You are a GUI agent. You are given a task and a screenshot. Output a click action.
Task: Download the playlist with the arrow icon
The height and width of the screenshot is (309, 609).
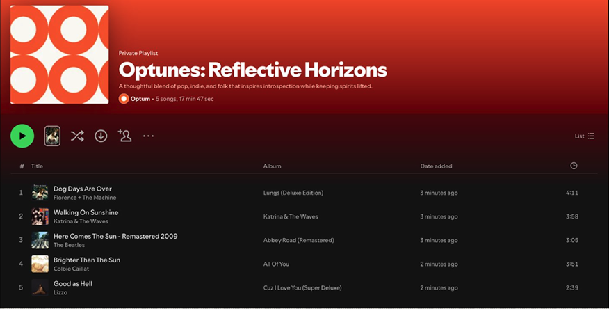point(101,136)
